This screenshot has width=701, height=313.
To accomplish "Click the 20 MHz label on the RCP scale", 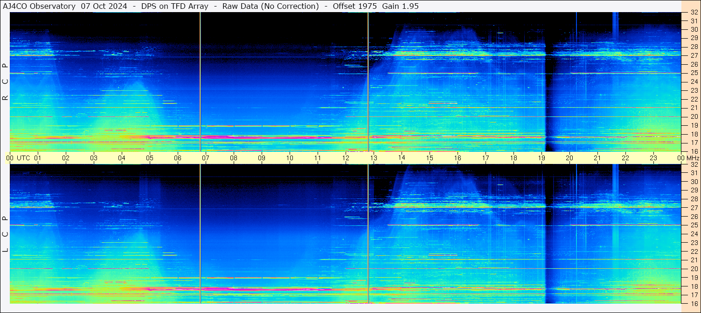I will (694, 116).
